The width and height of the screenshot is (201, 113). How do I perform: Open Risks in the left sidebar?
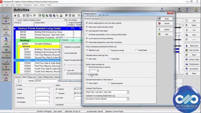tap(6, 79)
